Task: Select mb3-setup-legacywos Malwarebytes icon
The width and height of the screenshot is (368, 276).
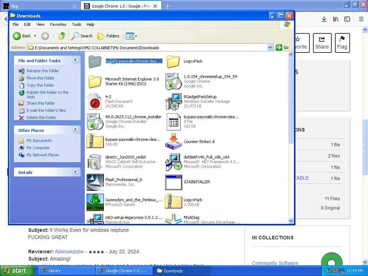Action: point(95,218)
